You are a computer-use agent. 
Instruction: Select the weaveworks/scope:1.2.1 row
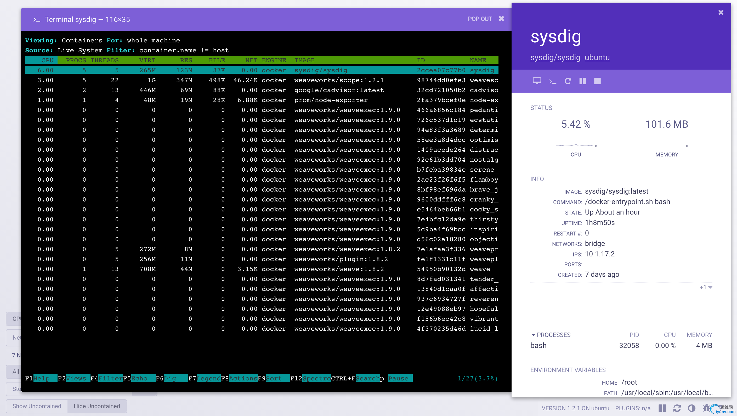click(x=262, y=80)
